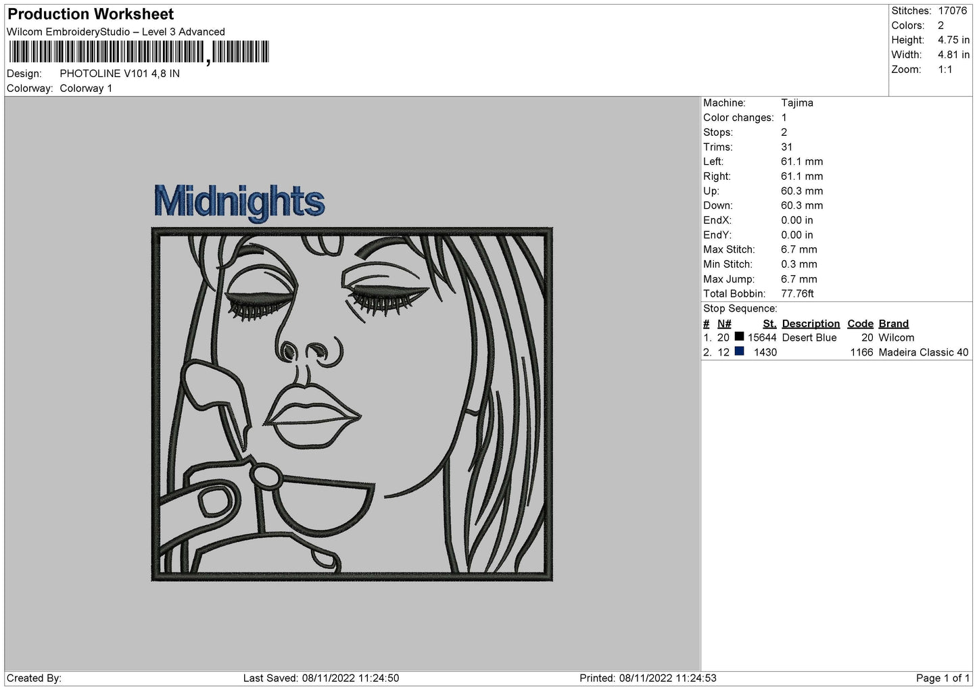Click the Machine value Tajima
Screen dimensions: 977x690
pyautogui.click(x=797, y=103)
